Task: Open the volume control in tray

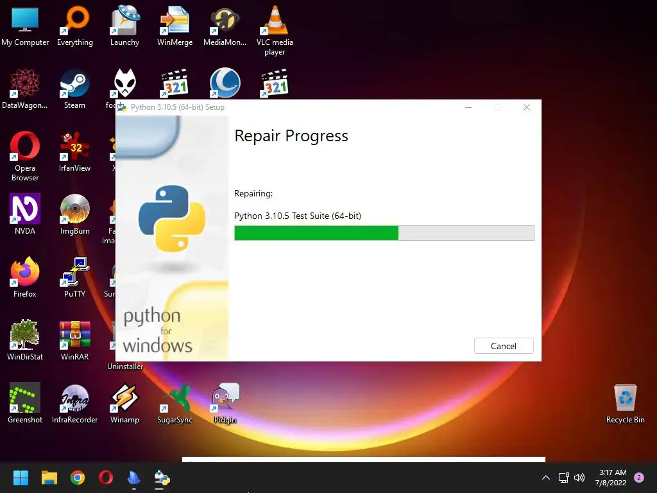Action: pos(579,478)
